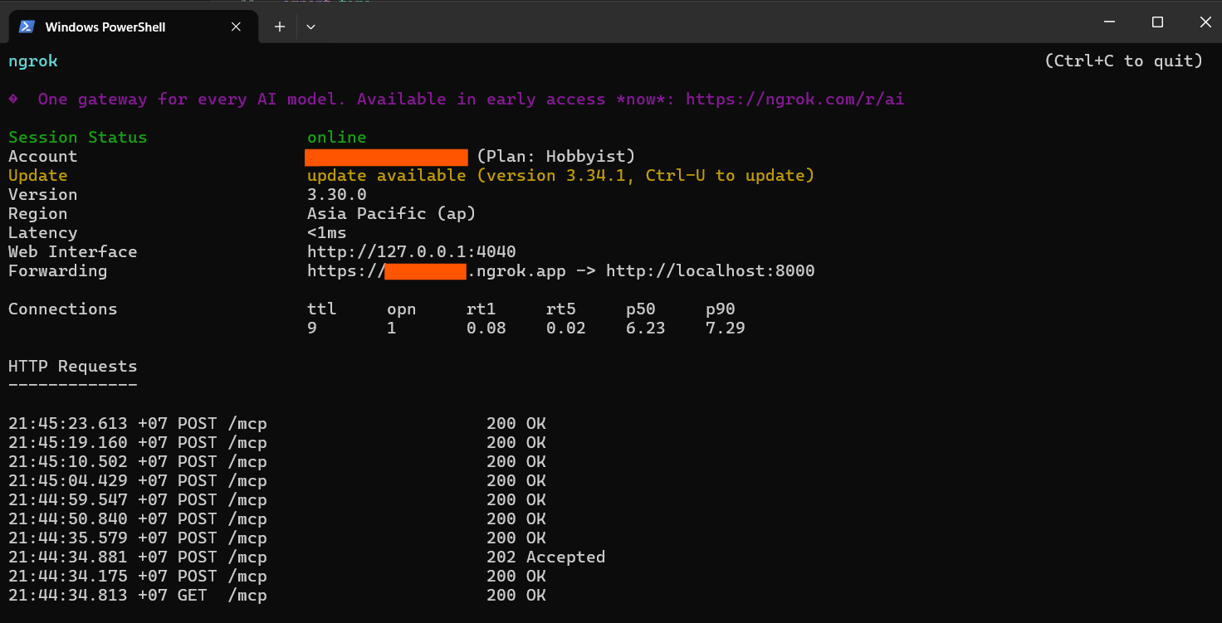Image resolution: width=1222 pixels, height=623 pixels.
Task: Click the "GET" method in the last request
Action: pyautogui.click(x=193, y=596)
